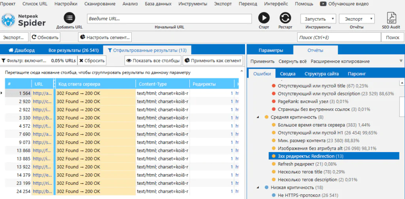Click the Рестарт circular arrows icon

point(285,18)
